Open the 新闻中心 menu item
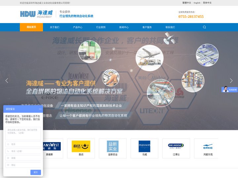Viewport: 238px width, 178px height. click(x=124, y=27)
